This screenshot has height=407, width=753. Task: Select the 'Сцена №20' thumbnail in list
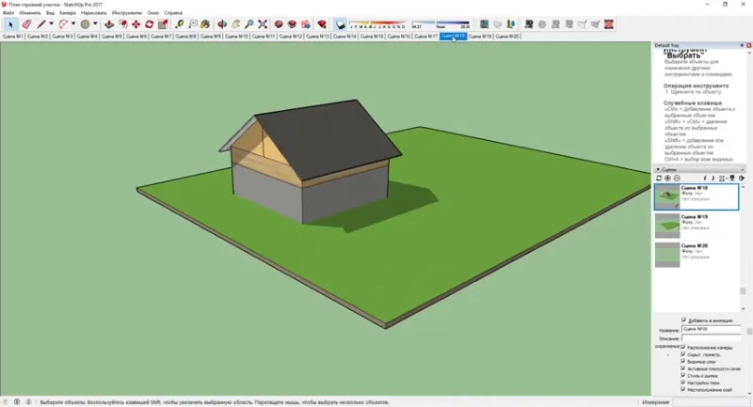[667, 255]
